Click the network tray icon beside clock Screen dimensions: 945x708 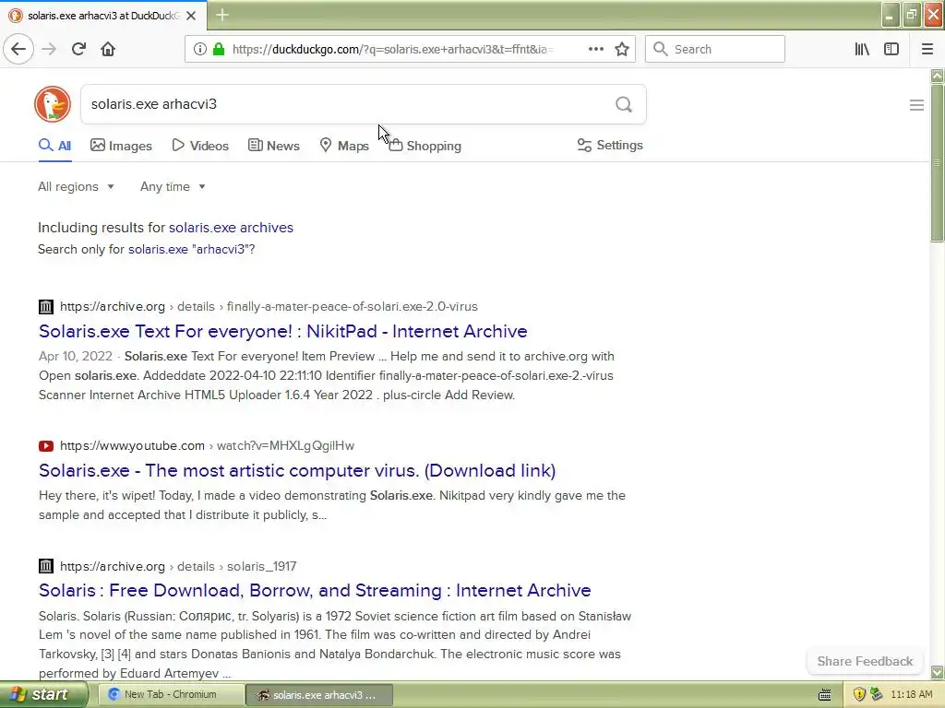pos(877,695)
